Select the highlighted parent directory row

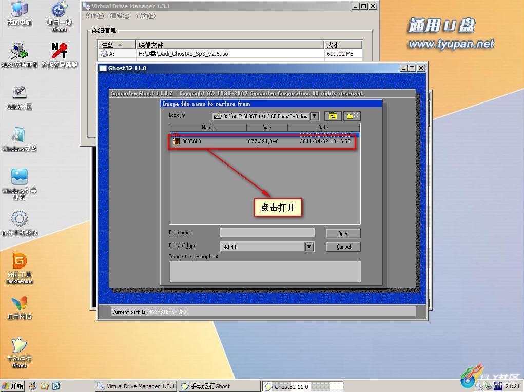264,135
